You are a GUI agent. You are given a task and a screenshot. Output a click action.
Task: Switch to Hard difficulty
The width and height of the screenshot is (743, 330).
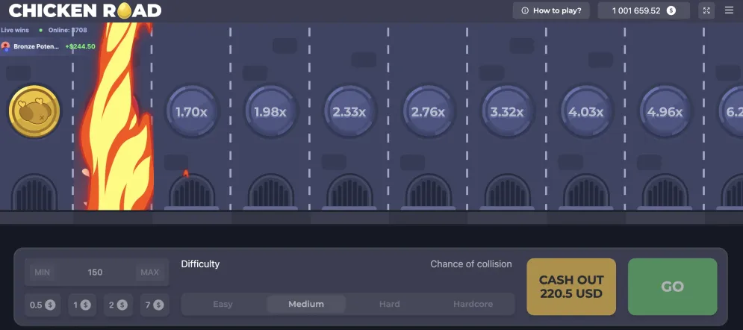(389, 304)
